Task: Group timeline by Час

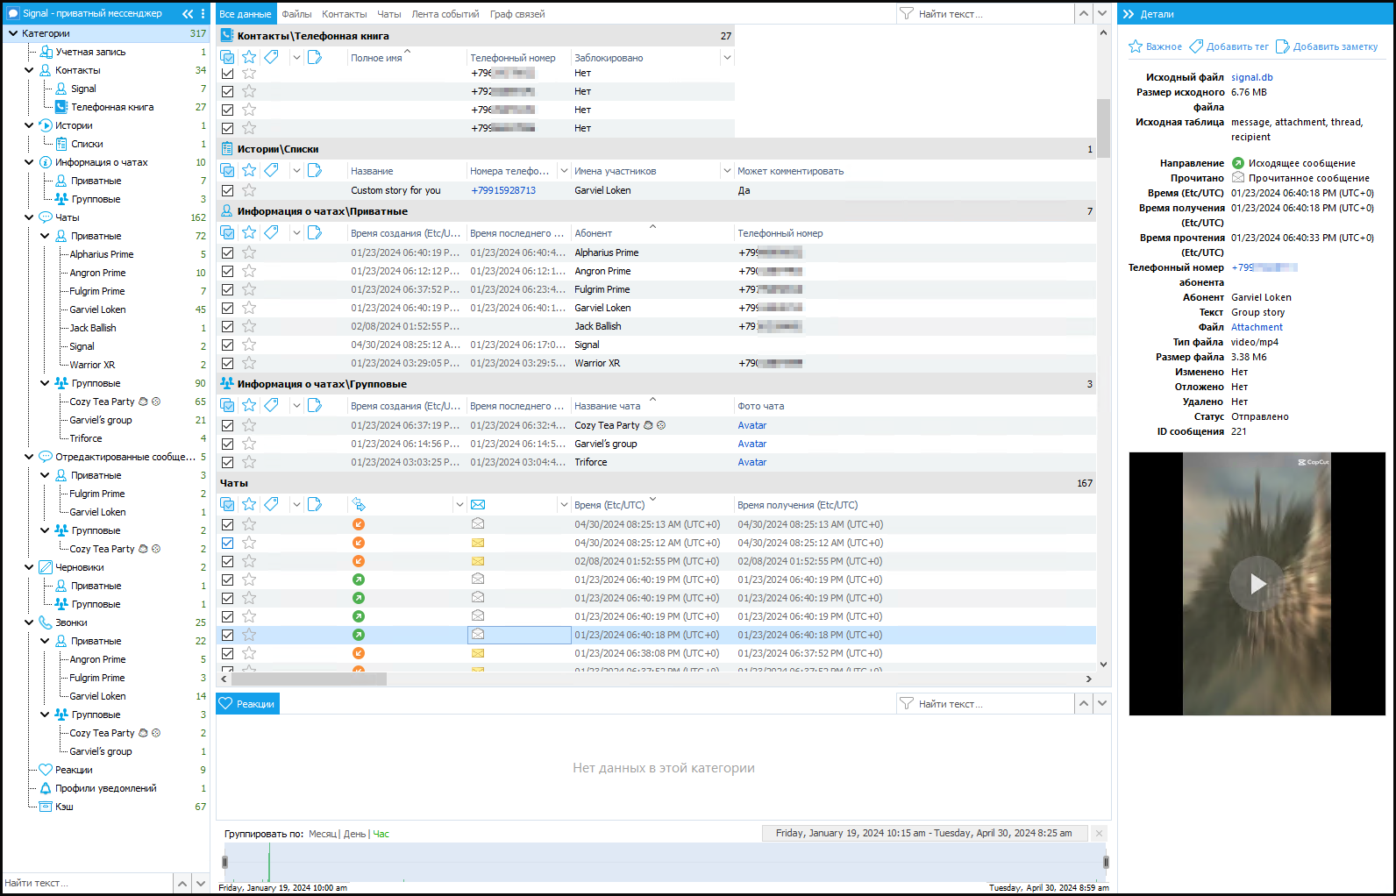Action: coord(381,834)
